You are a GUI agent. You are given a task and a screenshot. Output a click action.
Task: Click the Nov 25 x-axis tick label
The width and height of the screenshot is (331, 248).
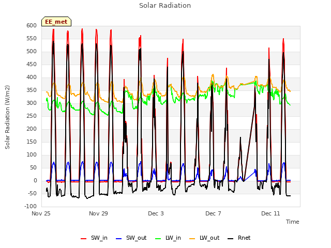[x=41, y=213]
